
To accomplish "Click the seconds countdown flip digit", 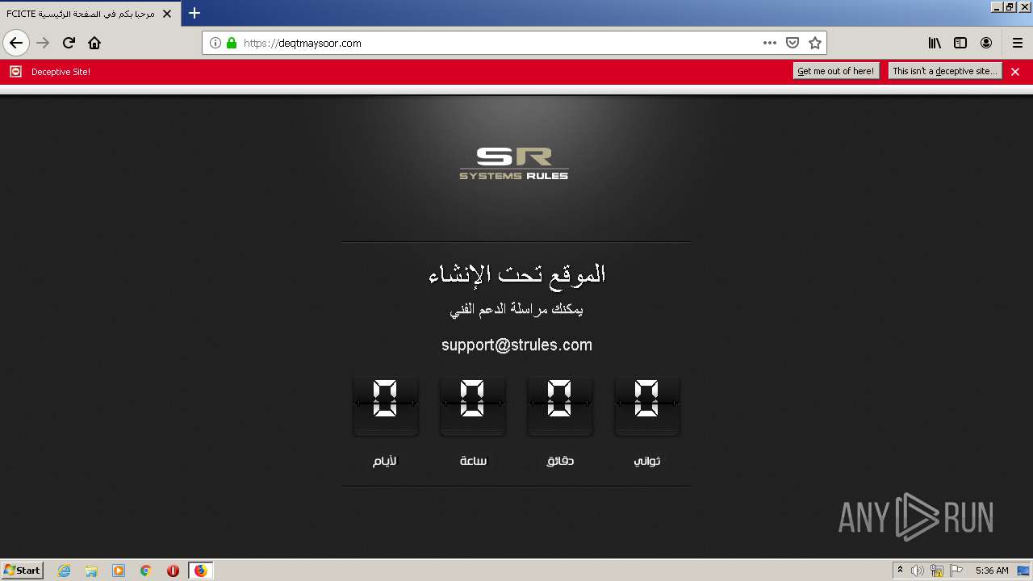I will pos(647,406).
